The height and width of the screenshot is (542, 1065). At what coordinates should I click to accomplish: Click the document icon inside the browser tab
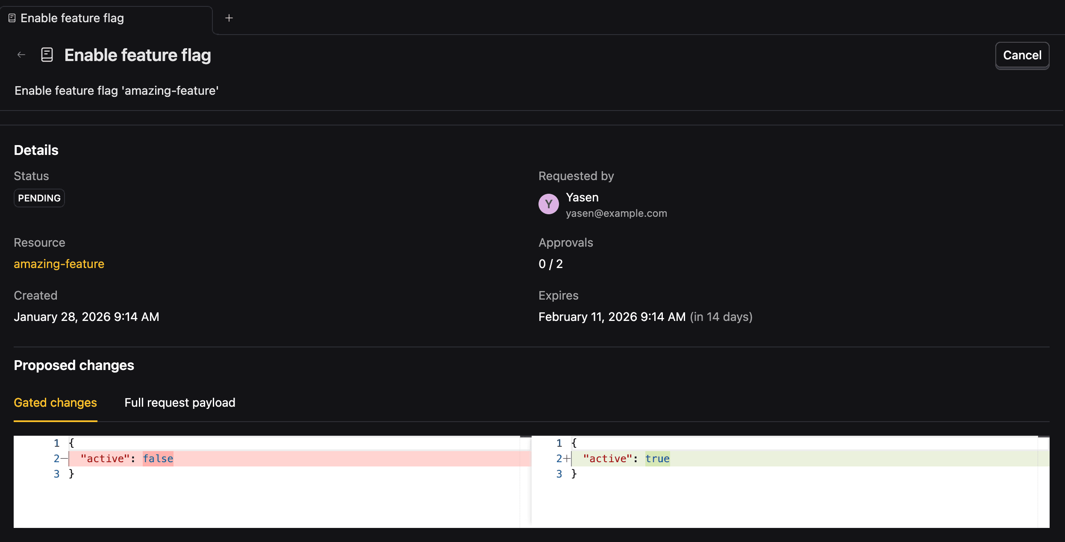pyautogui.click(x=12, y=18)
